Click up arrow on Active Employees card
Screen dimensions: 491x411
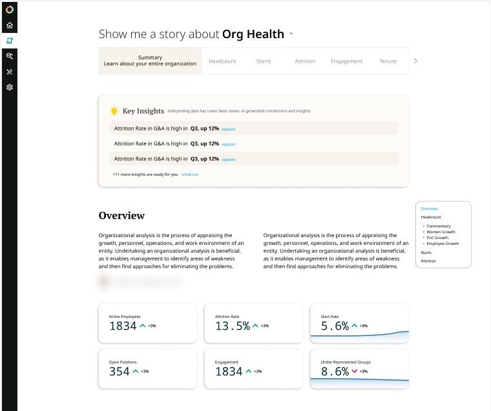coord(143,326)
